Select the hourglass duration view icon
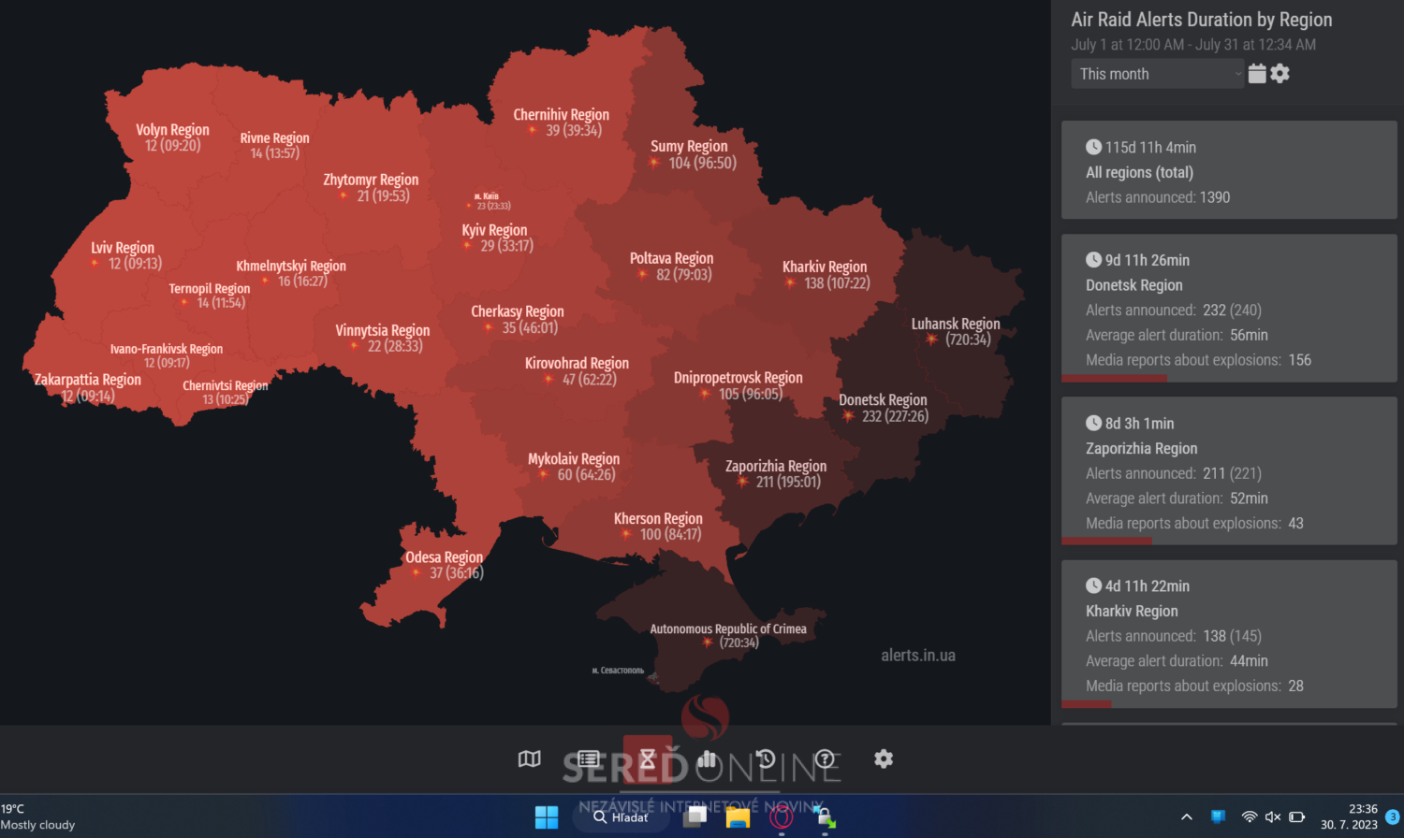The width and height of the screenshot is (1404, 838). [648, 759]
